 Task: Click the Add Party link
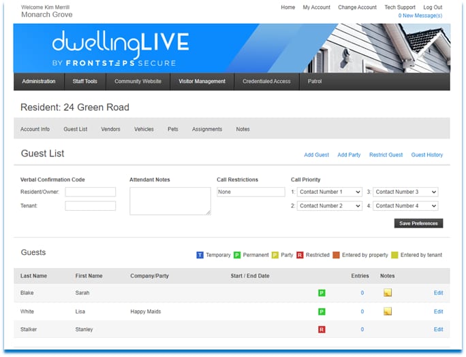(x=349, y=155)
